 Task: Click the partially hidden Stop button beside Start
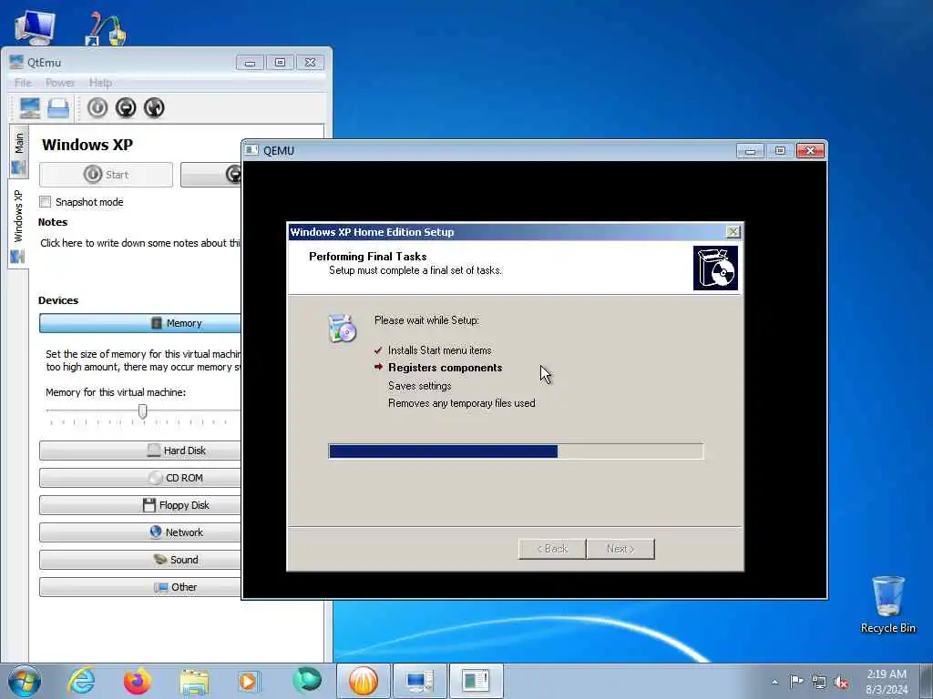[211, 175]
